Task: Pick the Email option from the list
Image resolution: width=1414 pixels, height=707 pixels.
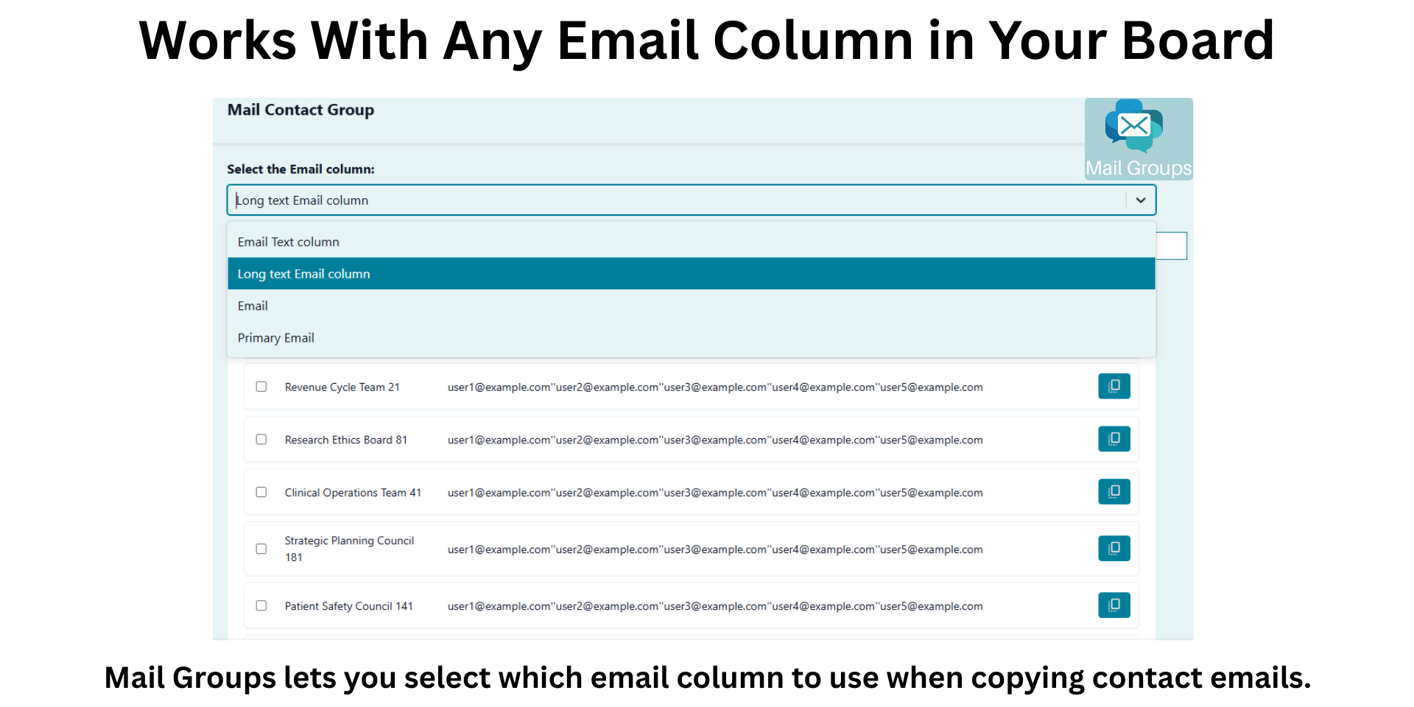Action: coord(253,306)
